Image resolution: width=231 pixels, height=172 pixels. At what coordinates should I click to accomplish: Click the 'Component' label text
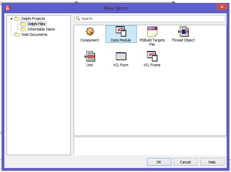90,40
